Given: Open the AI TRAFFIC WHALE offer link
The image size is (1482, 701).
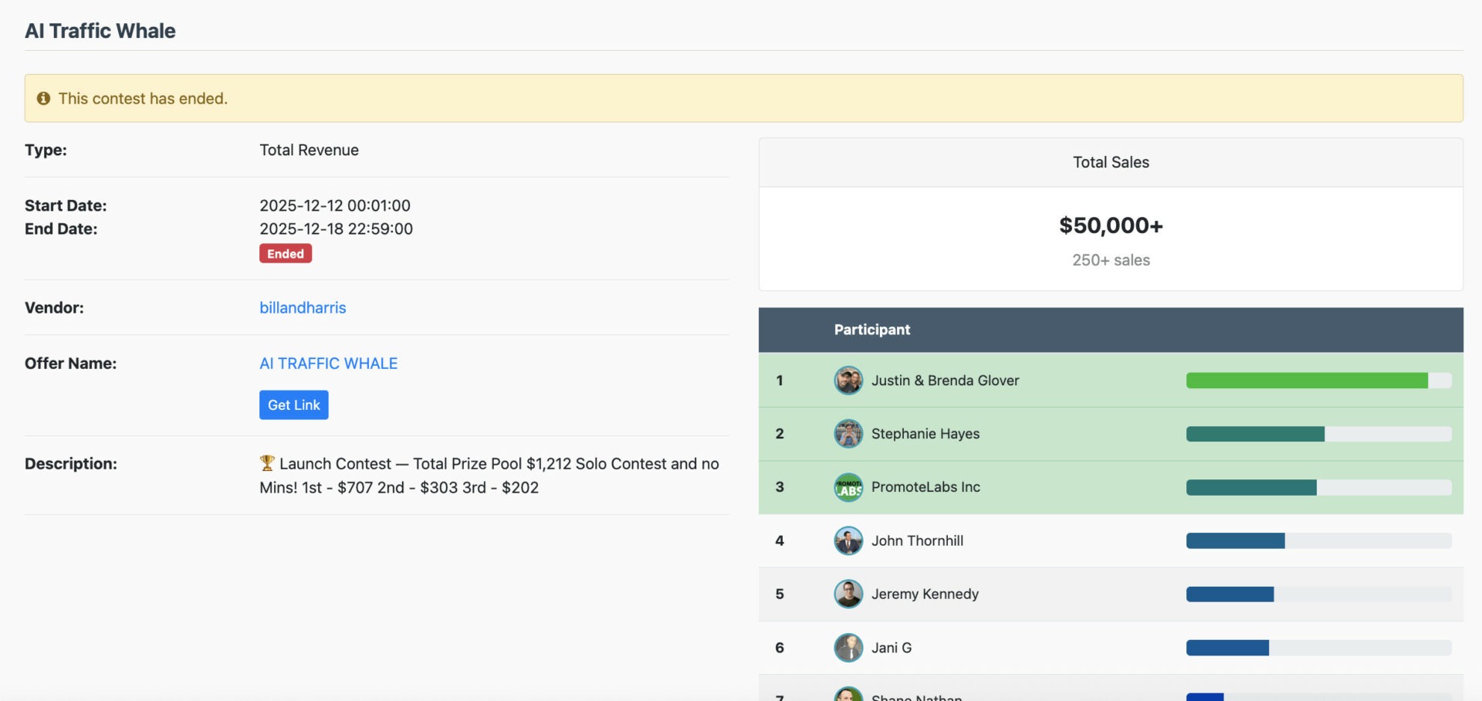Looking at the screenshot, I should coord(328,363).
